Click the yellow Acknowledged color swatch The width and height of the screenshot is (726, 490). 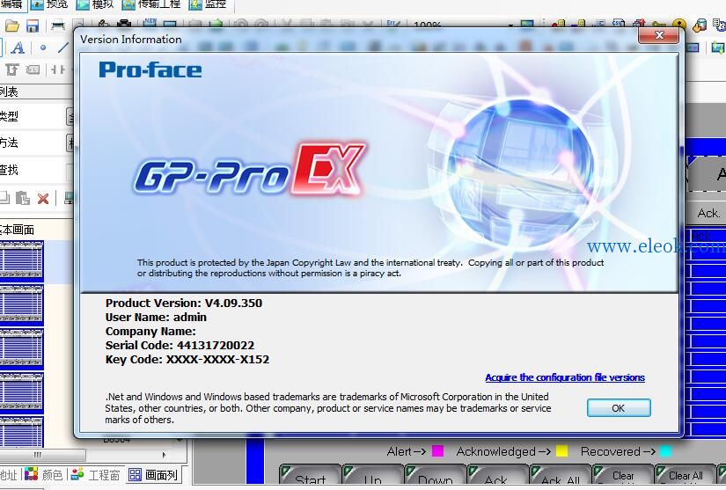click(561, 451)
